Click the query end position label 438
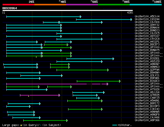164x127 pixels. point(129,12)
